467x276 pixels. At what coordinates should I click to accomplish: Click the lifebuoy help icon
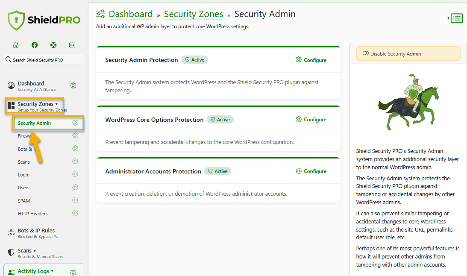click(53, 45)
